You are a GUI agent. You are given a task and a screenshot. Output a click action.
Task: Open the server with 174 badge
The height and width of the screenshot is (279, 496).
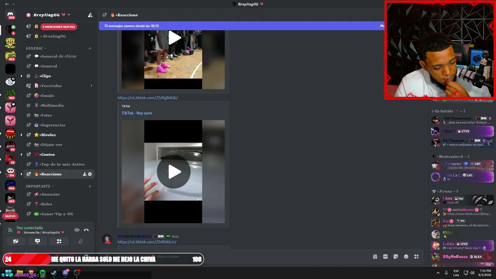pos(10,172)
